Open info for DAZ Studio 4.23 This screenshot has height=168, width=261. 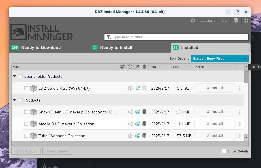(x=130, y=88)
